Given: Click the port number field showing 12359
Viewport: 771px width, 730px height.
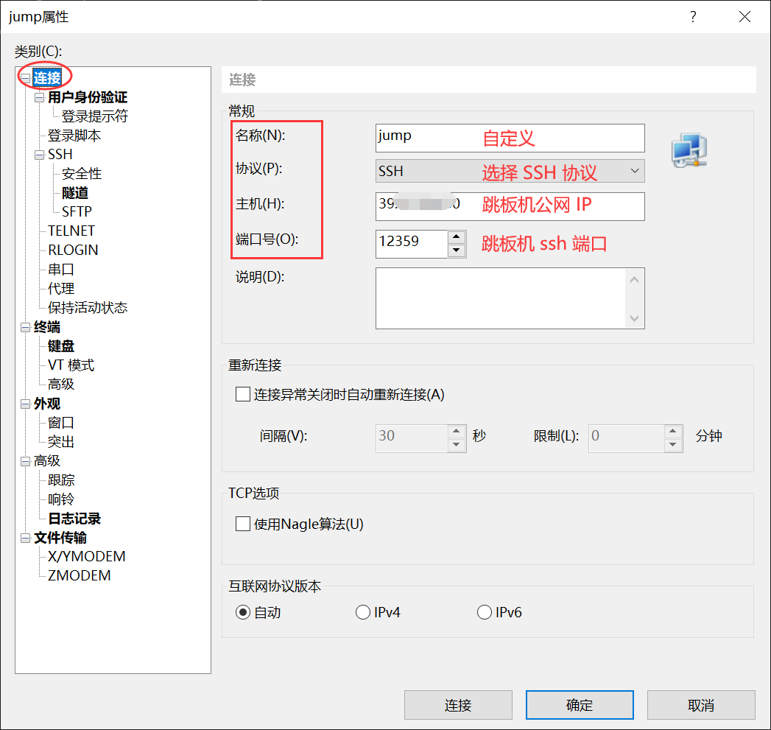Looking at the screenshot, I should 412,244.
